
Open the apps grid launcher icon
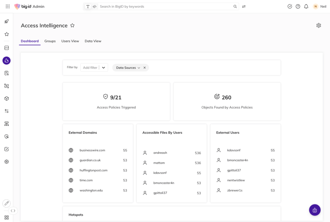(8, 6)
